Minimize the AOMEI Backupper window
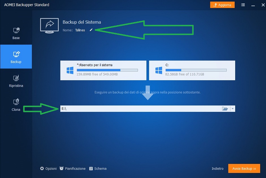The width and height of the screenshot is (266, 178). (x=253, y=5)
